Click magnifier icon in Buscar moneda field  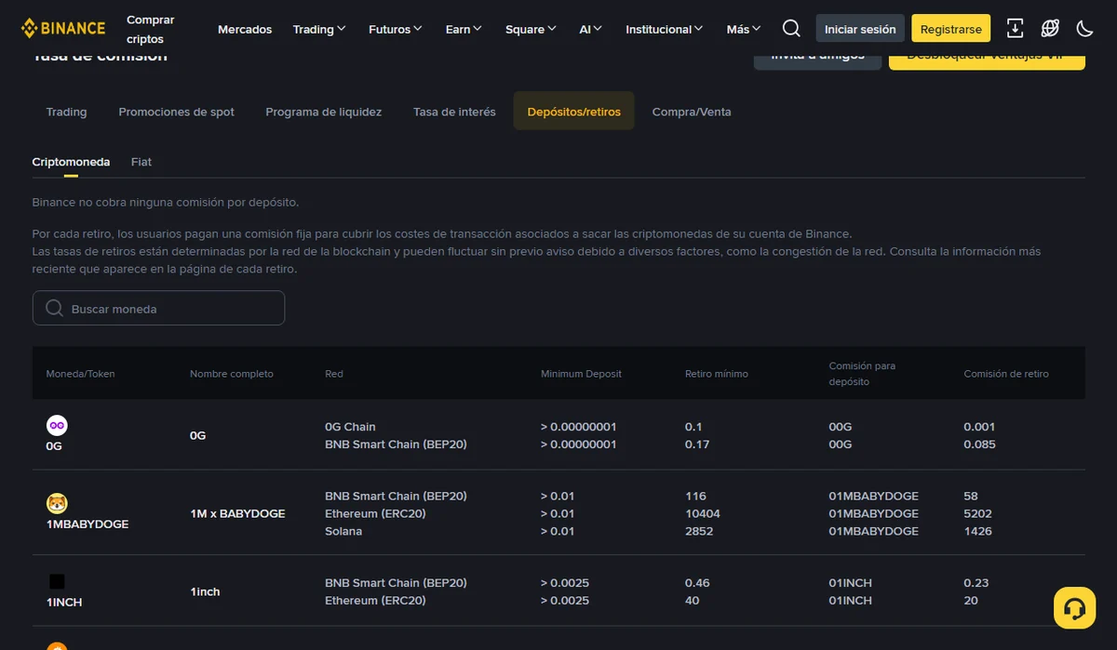coord(54,308)
